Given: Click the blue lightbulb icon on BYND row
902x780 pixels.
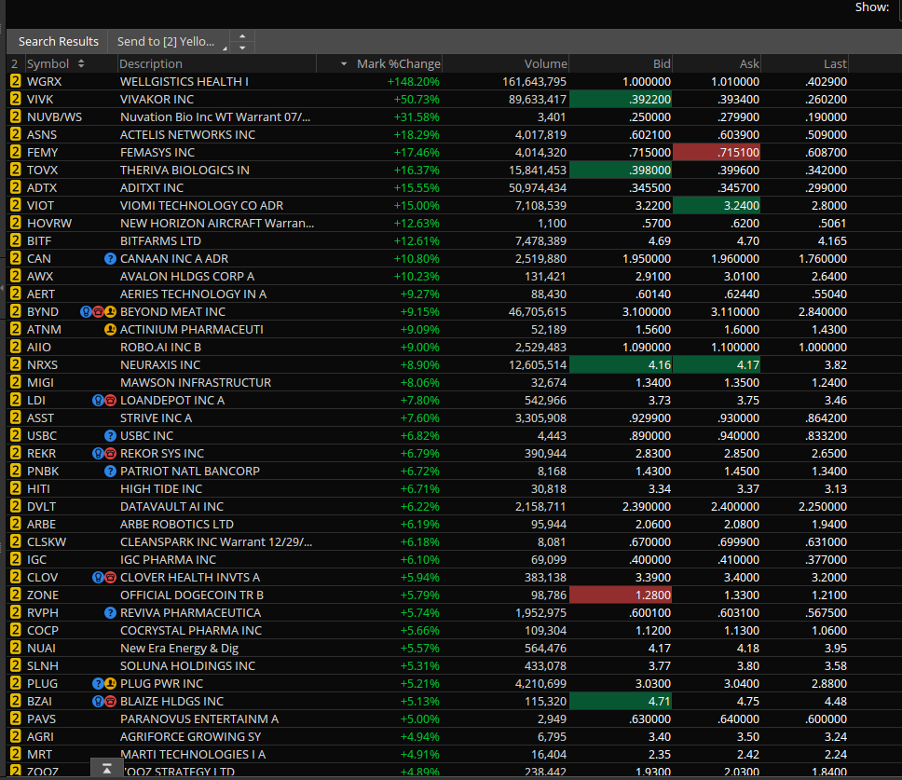Looking at the screenshot, I should [86, 312].
